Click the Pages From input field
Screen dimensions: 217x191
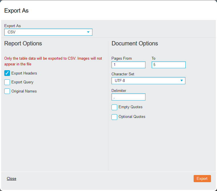(x=128, y=65)
